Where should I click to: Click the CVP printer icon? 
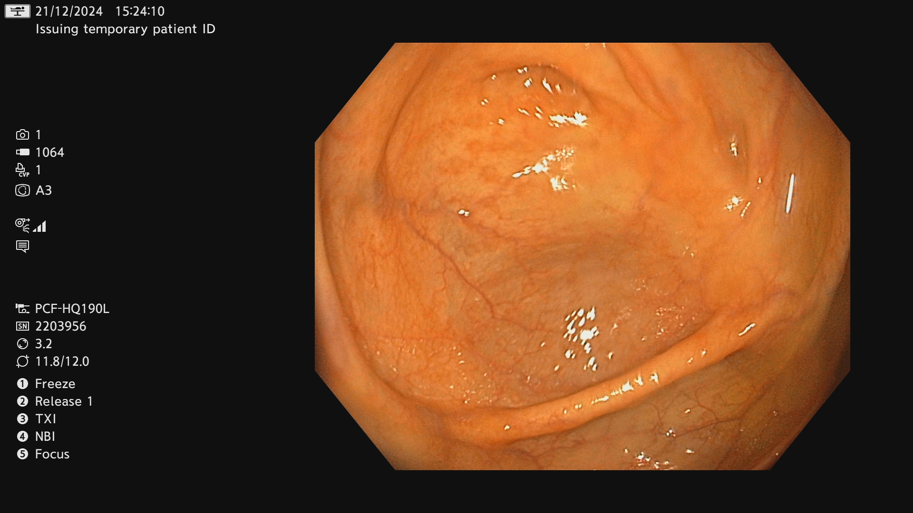pos(22,170)
